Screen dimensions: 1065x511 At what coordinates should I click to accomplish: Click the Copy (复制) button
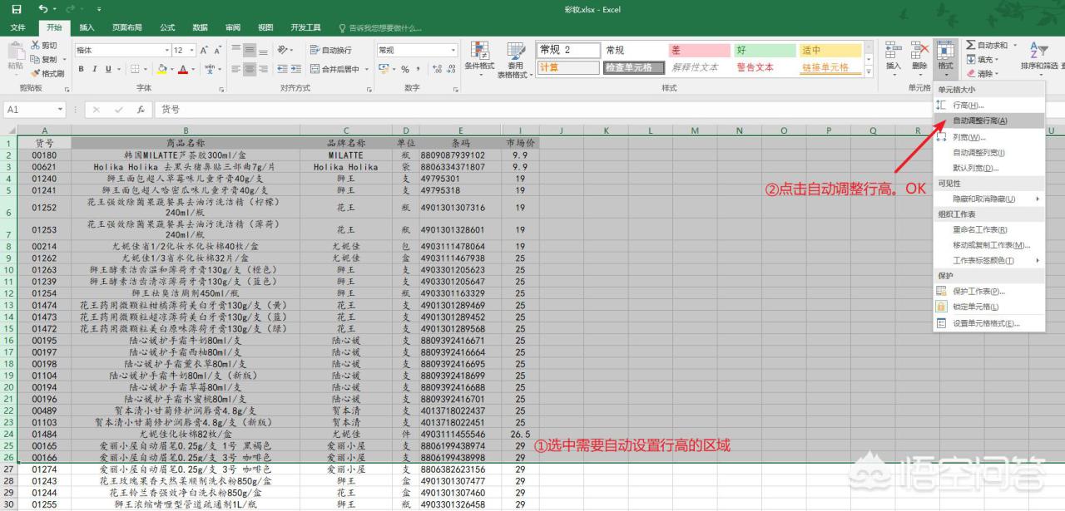point(44,60)
